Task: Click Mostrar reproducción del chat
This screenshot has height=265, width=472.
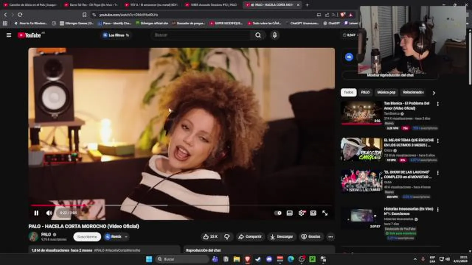Action: (390, 75)
